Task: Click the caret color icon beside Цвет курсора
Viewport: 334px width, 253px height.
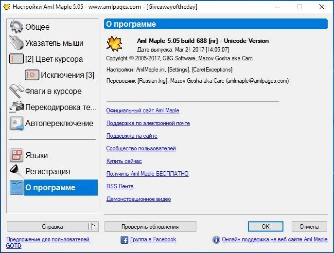Action: click(x=16, y=59)
